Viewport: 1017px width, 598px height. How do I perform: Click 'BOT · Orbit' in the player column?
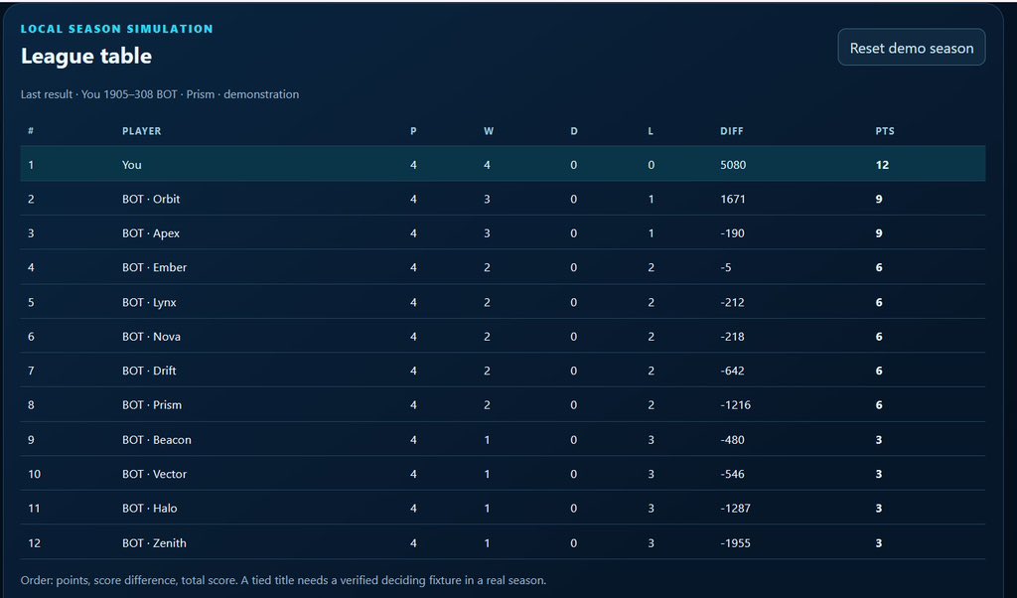151,199
